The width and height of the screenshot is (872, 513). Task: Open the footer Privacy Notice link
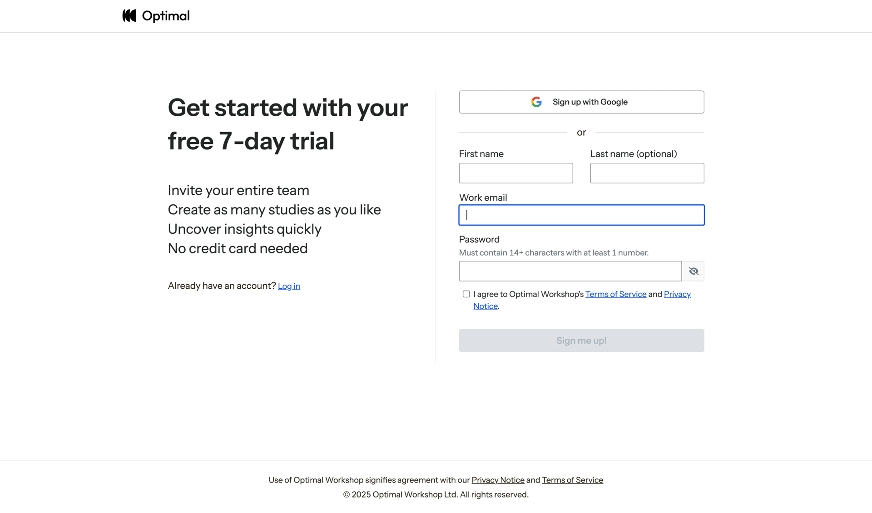(x=498, y=480)
